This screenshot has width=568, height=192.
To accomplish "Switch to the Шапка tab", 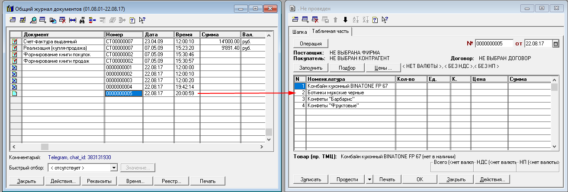I will (x=300, y=32).
